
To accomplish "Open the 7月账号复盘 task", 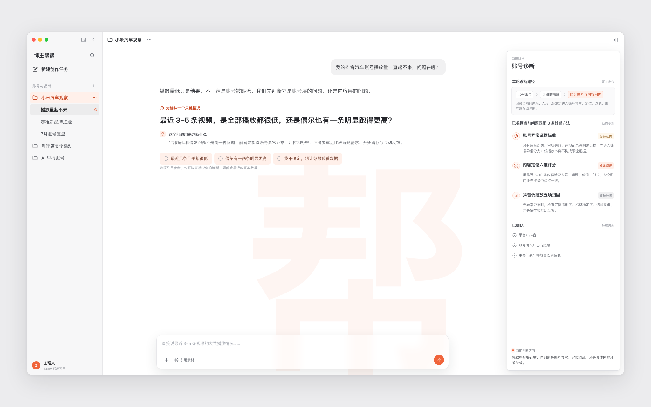I will pyautogui.click(x=65, y=134).
